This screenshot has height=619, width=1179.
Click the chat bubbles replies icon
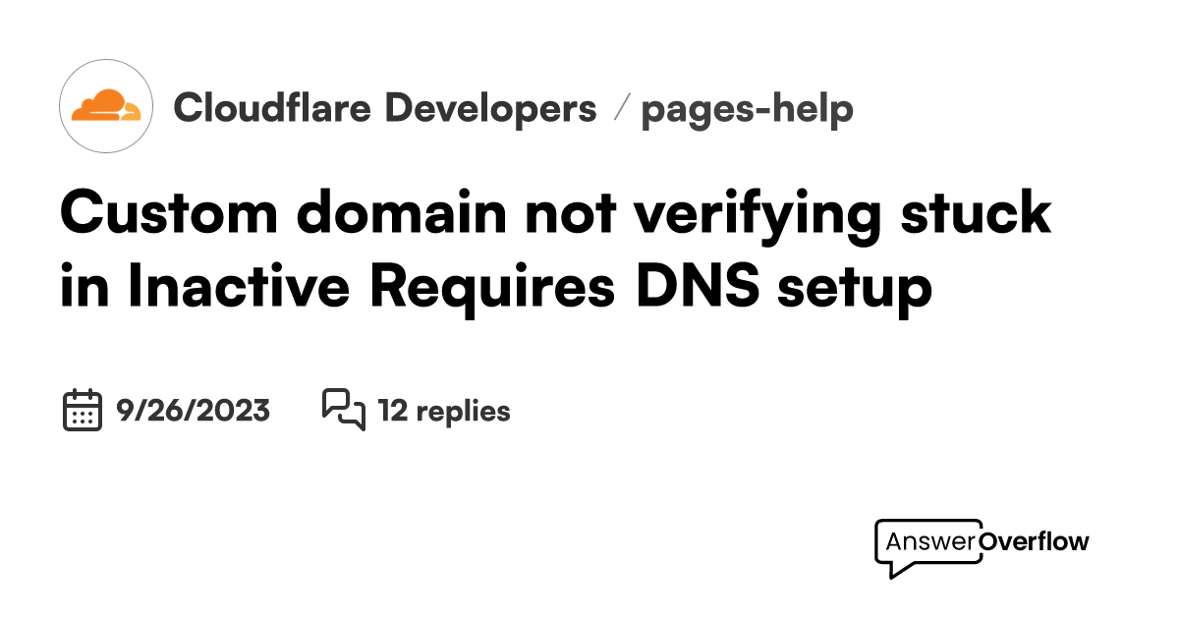(x=344, y=410)
